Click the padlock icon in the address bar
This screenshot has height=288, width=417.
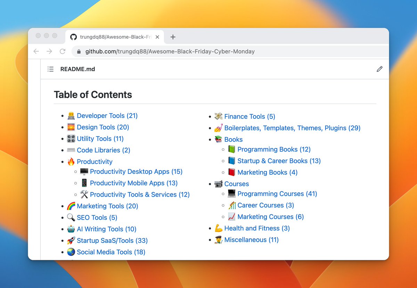(79, 51)
